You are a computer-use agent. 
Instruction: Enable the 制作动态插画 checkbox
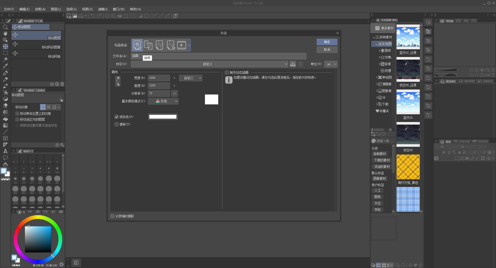point(227,72)
